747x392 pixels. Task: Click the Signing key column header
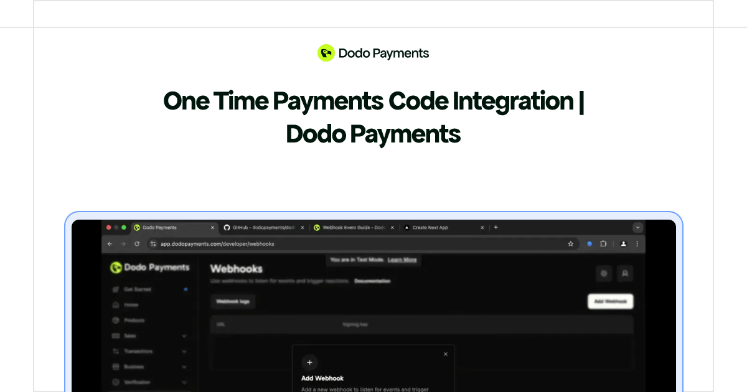click(x=355, y=324)
